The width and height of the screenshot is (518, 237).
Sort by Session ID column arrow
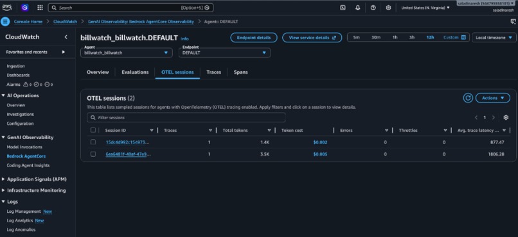pos(152,131)
